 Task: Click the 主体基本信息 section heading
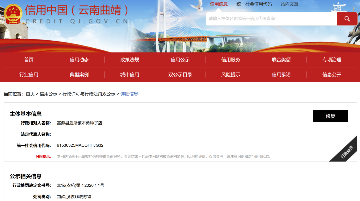click(x=25, y=114)
